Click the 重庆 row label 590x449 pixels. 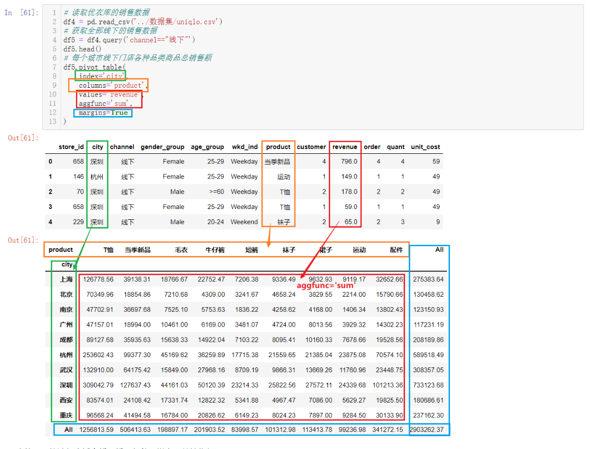click(x=66, y=415)
